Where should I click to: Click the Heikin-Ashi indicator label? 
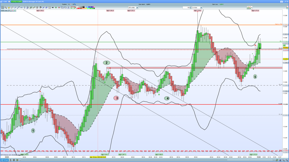tap(4, 11)
